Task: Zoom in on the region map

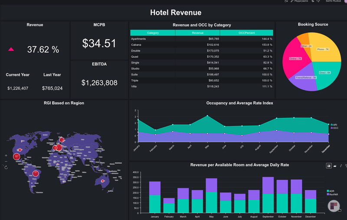Action: click(x=6, y=155)
